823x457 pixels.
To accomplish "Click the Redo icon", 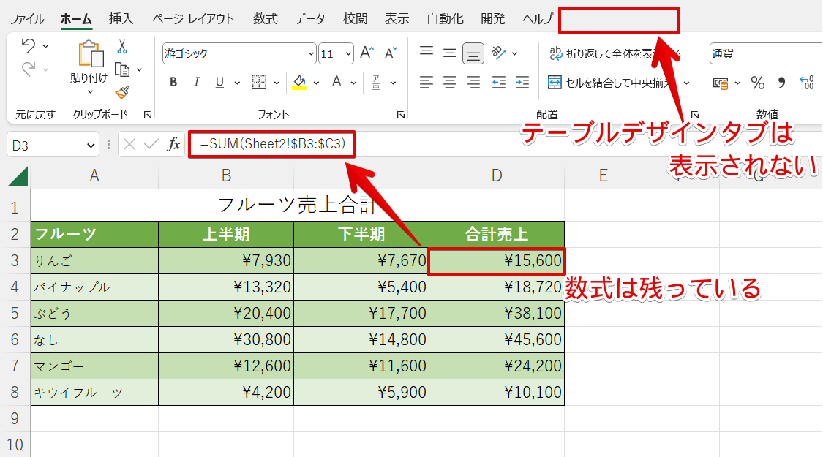I will point(29,69).
